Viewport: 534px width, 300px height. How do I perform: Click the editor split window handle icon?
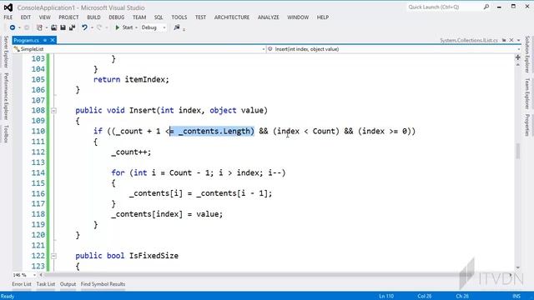517,57
